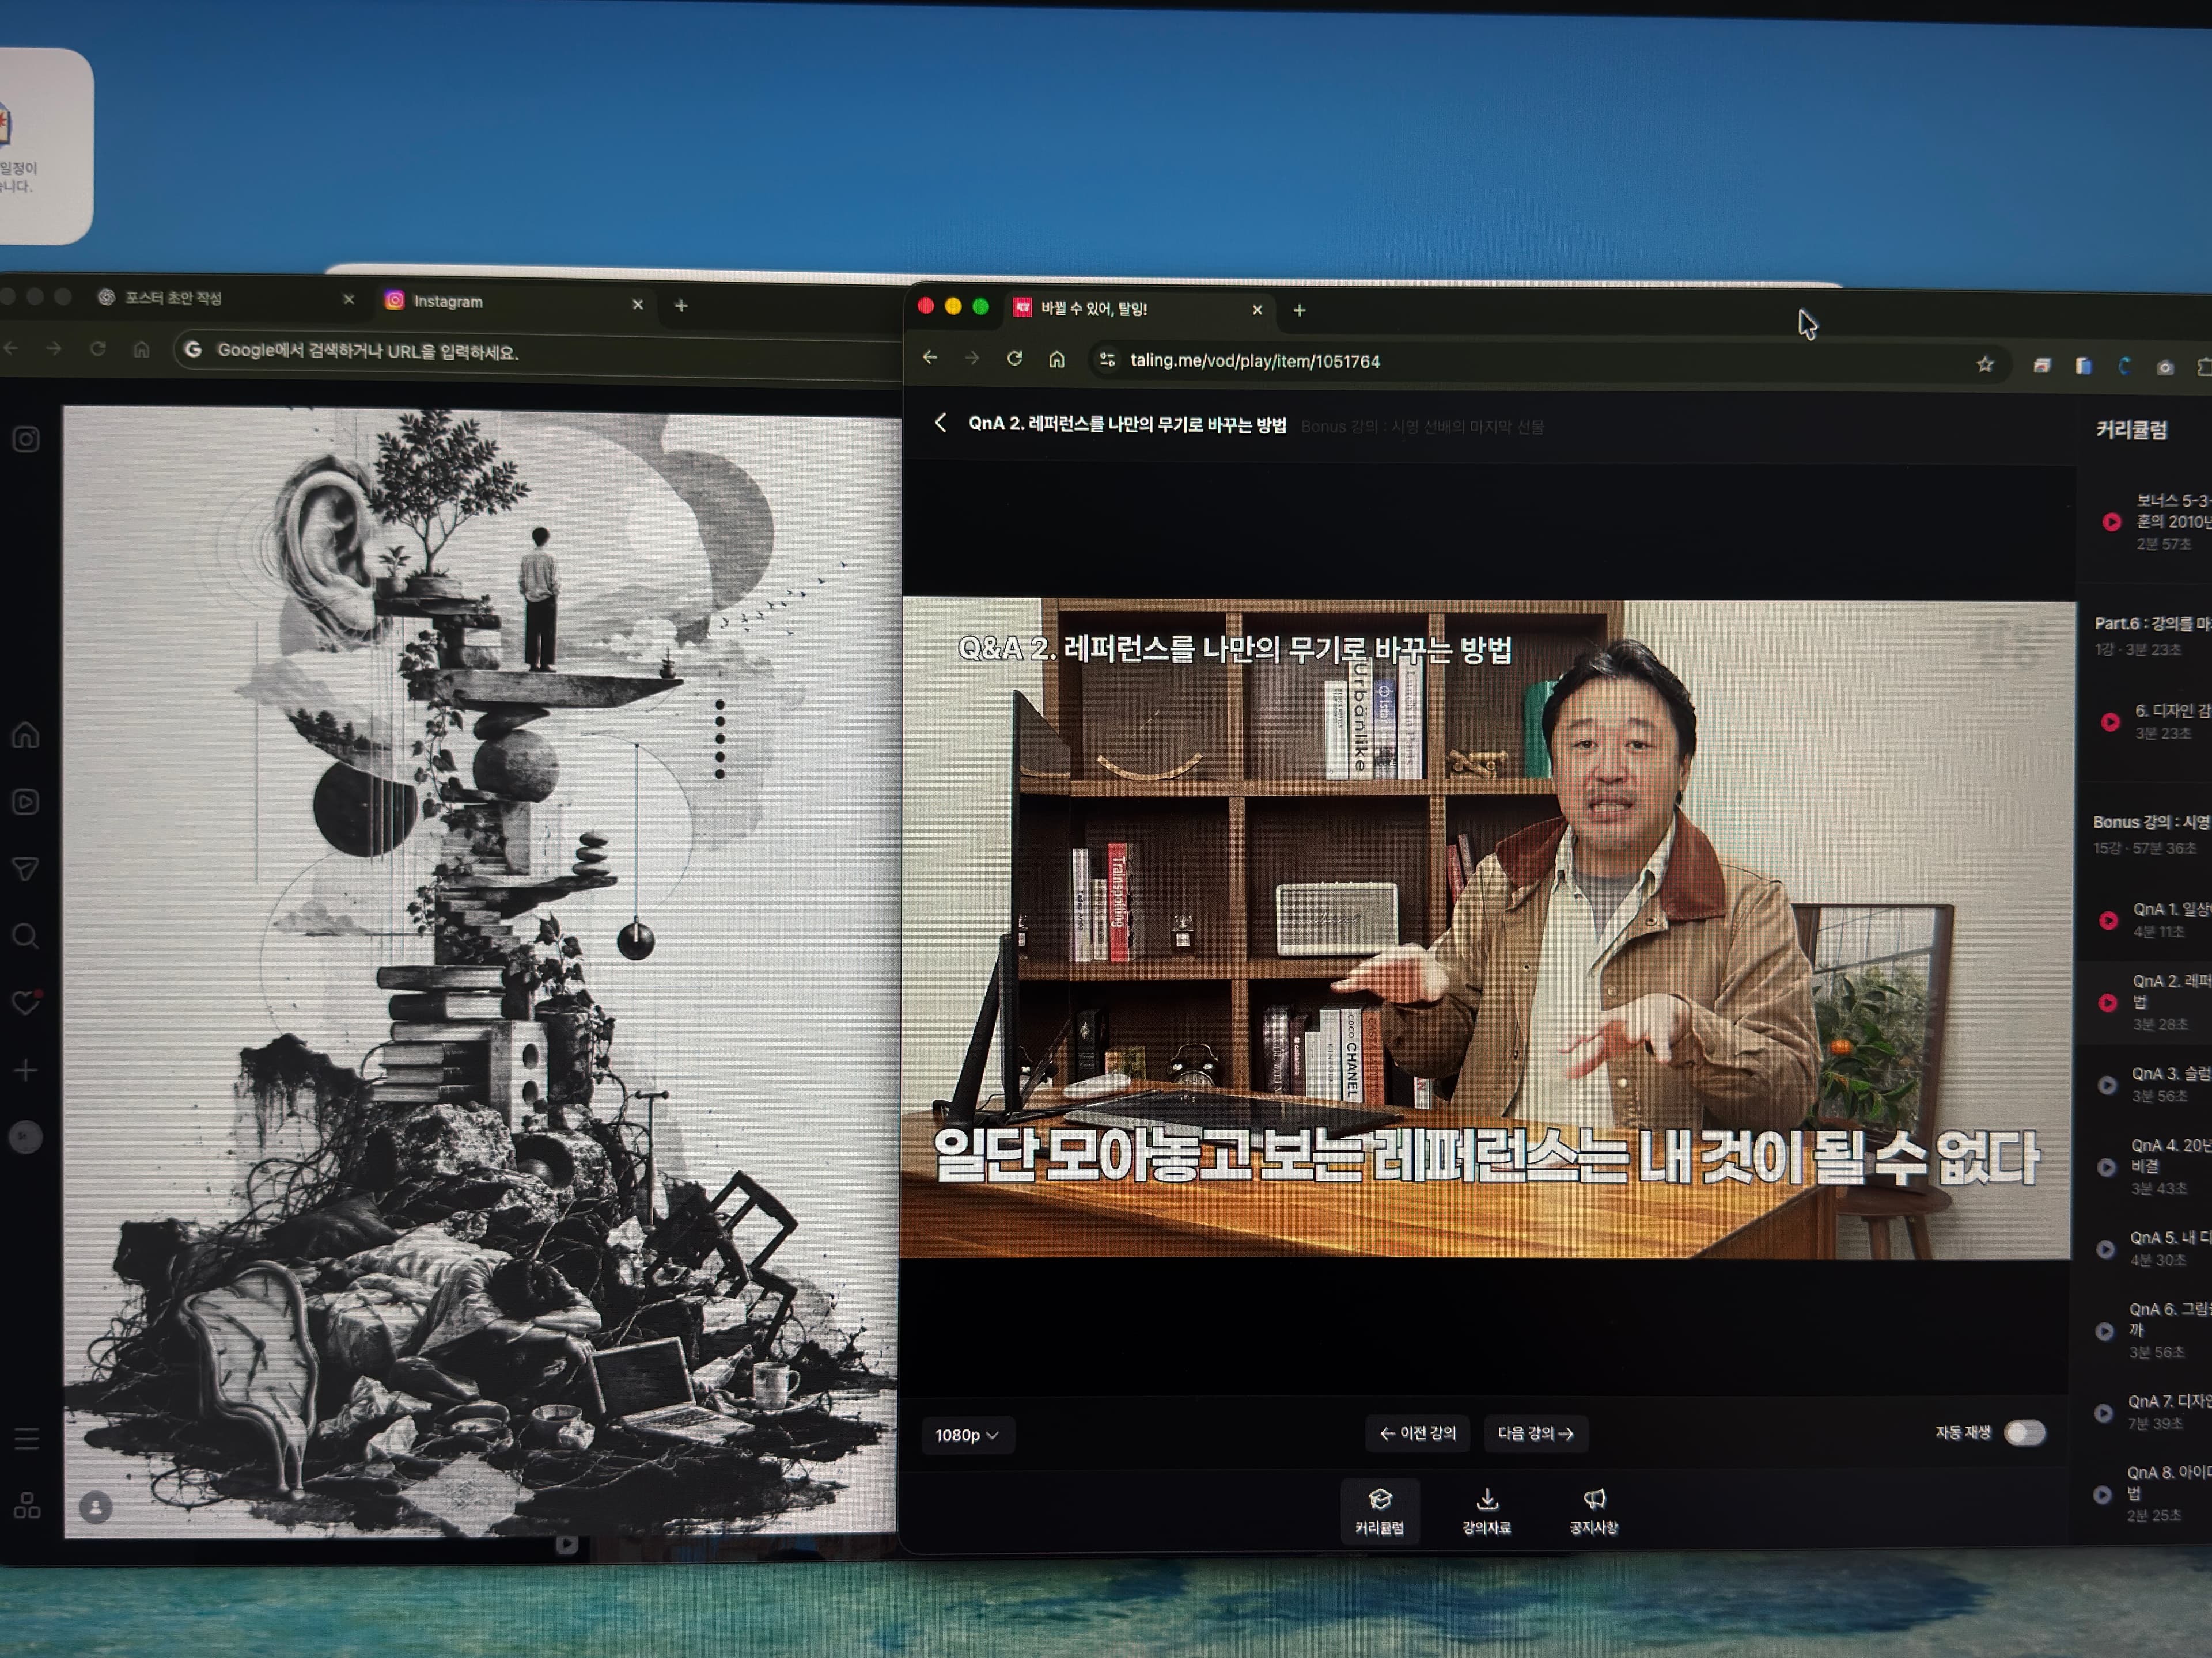Select 커리큘럼 bottom tab button
2212x1658 pixels.
coord(1379,1511)
